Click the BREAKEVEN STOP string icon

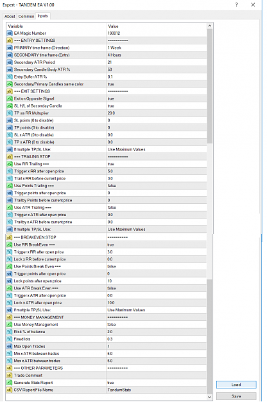9,237
